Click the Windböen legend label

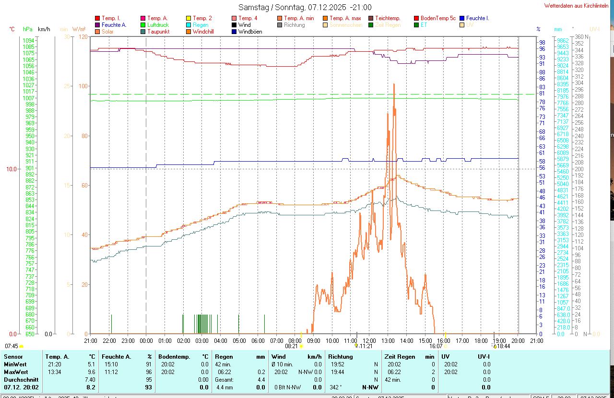click(x=250, y=32)
